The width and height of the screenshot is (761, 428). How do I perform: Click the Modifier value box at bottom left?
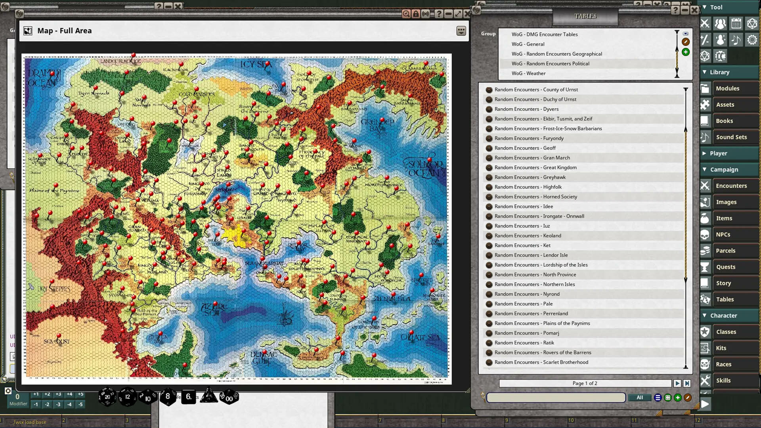click(x=17, y=398)
